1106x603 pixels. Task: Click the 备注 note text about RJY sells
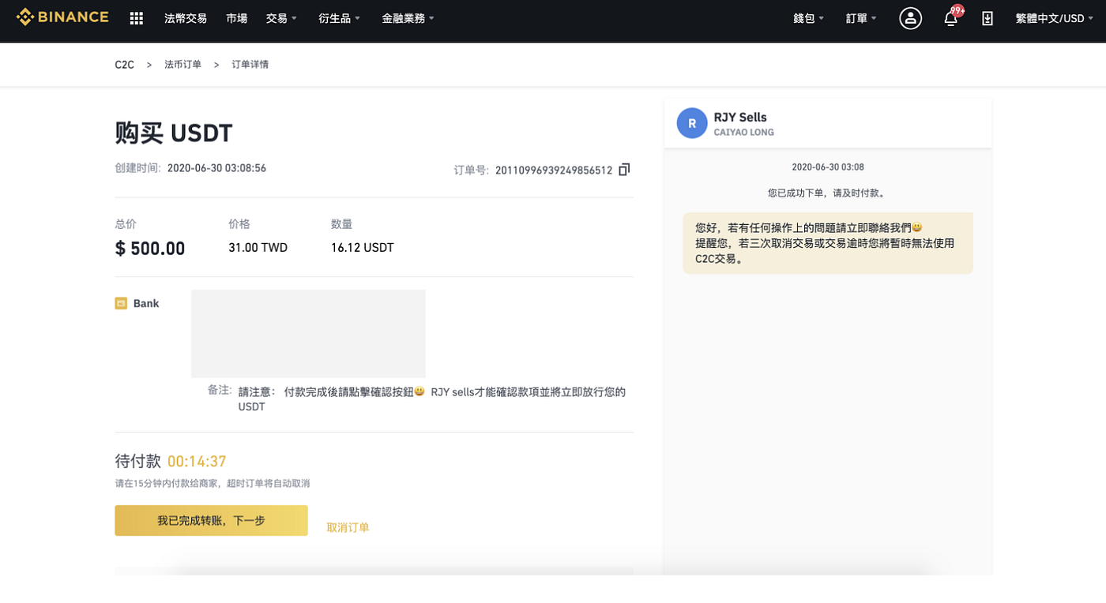432,399
